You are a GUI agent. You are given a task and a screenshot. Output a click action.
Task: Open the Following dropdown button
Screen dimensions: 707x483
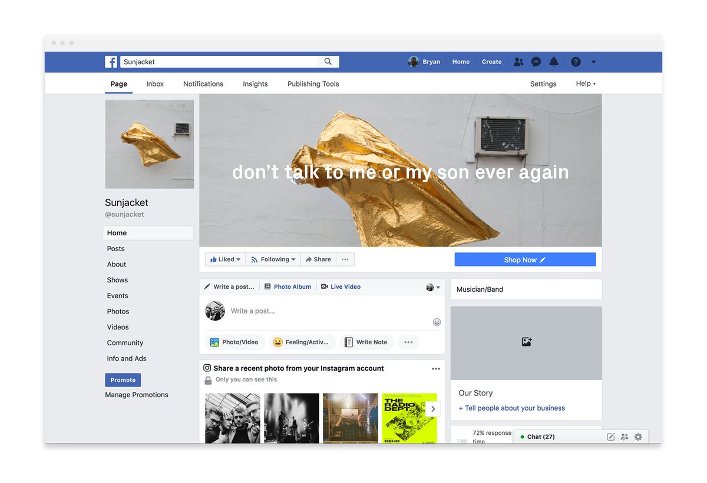pyautogui.click(x=273, y=259)
